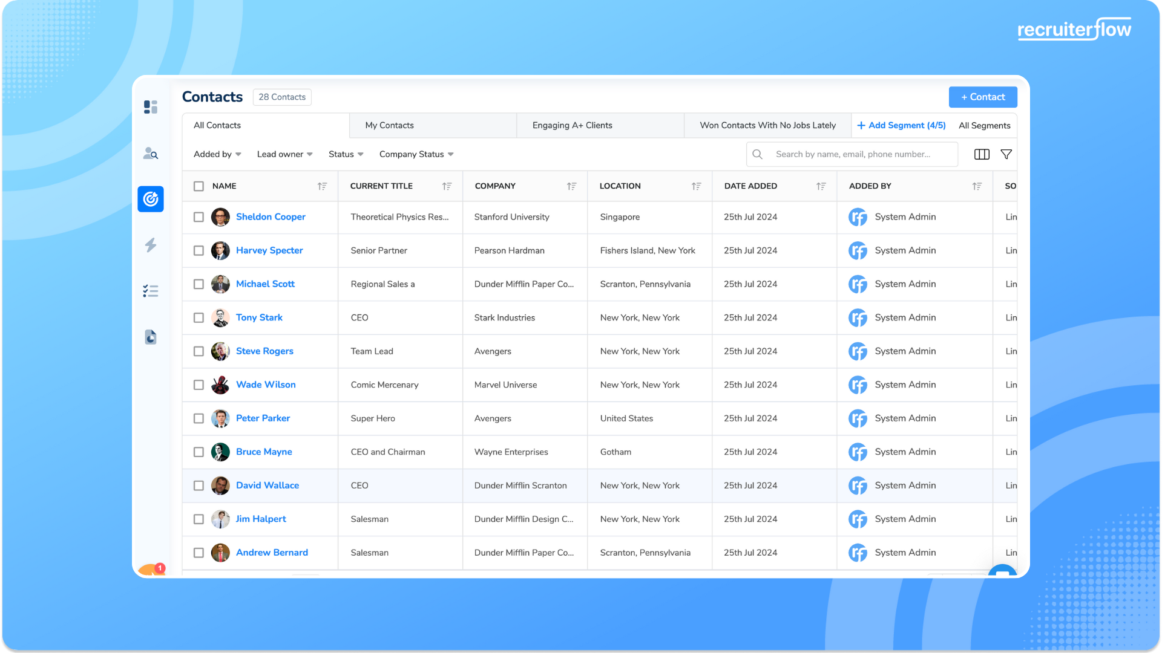
Task: Click the lightning bolt automation icon
Action: click(x=151, y=245)
